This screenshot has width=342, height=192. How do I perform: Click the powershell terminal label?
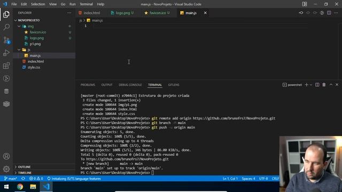(292, 85)
